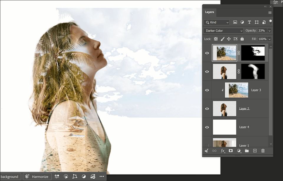This screenshot has width=283, height=181.
Task: Hide the masked woman layer
Action: pos(207,72)
